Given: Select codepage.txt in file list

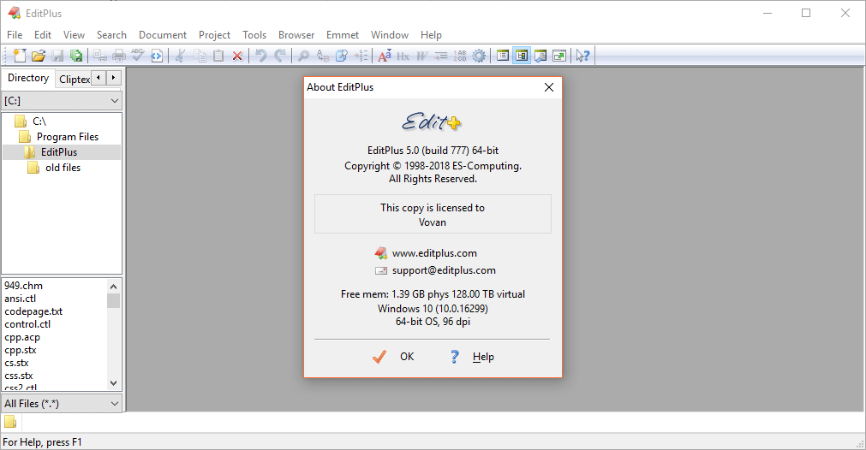Looking at the screenshot, I should click(33, 311).
